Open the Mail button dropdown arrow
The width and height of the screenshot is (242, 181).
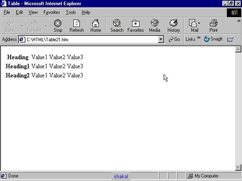[x=199, y=23]
